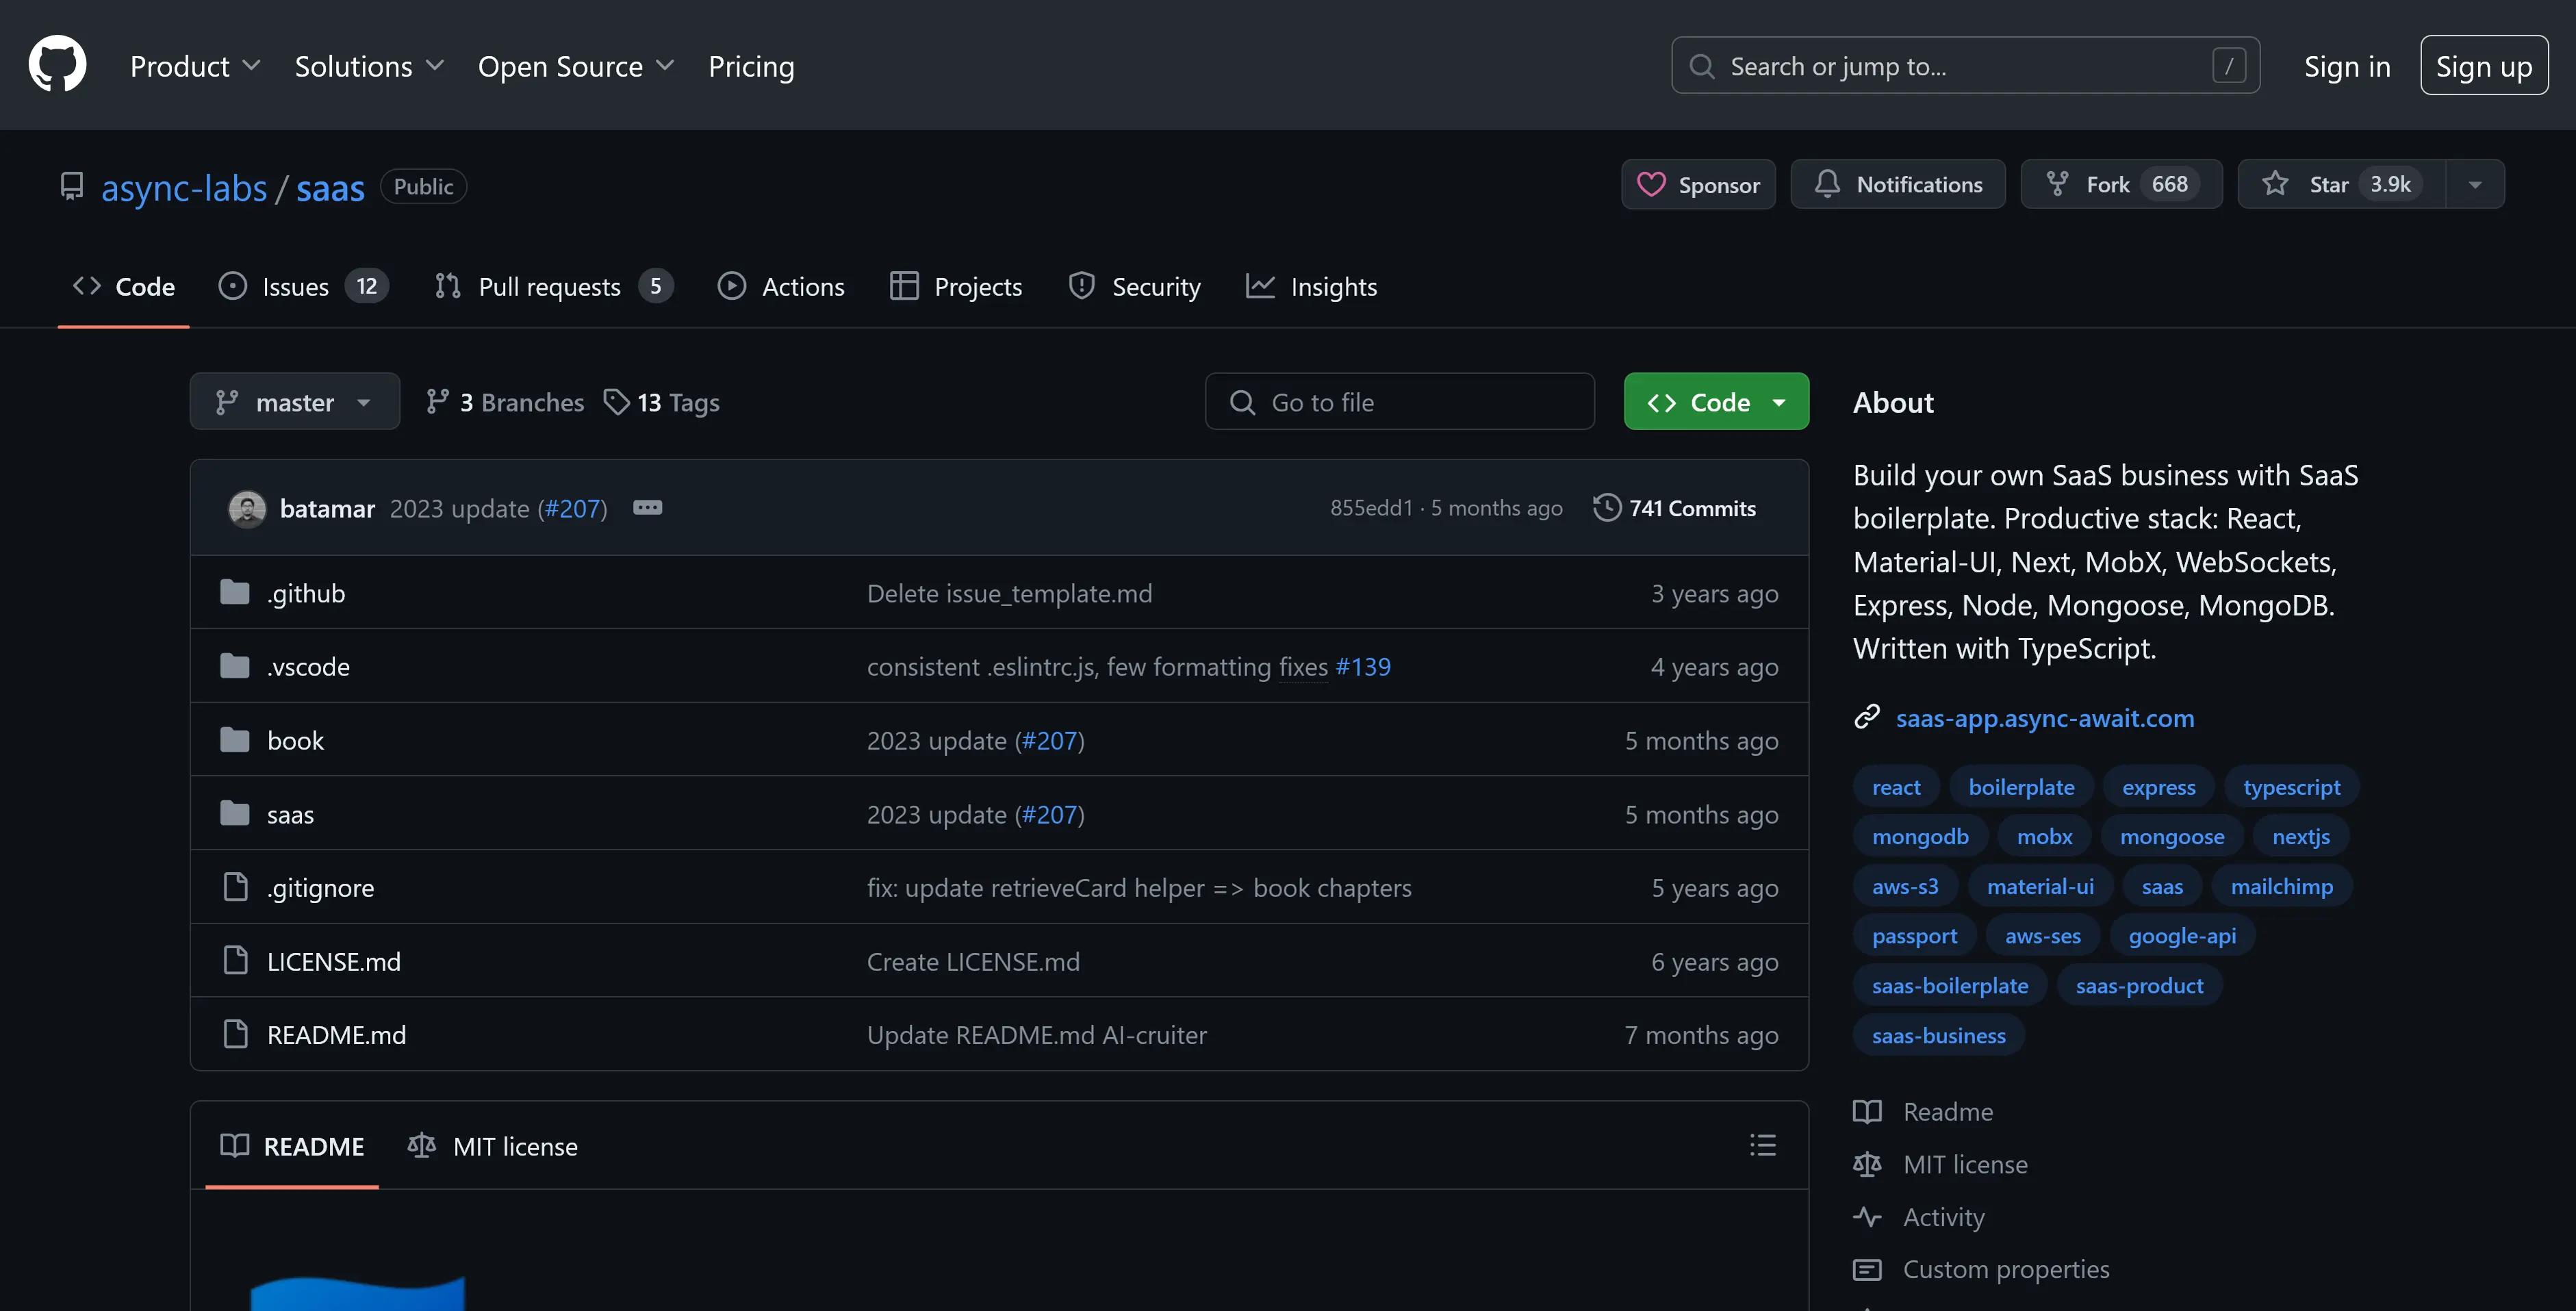Open the saas repository name link
Image resolution: width=2576 pixels, height=1311 pixels.
click(330, 187)
